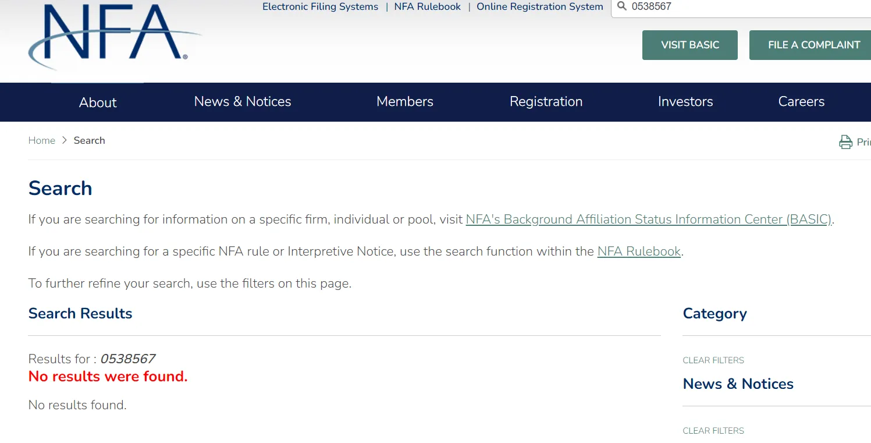Open the Careers menu

(801, 102)
